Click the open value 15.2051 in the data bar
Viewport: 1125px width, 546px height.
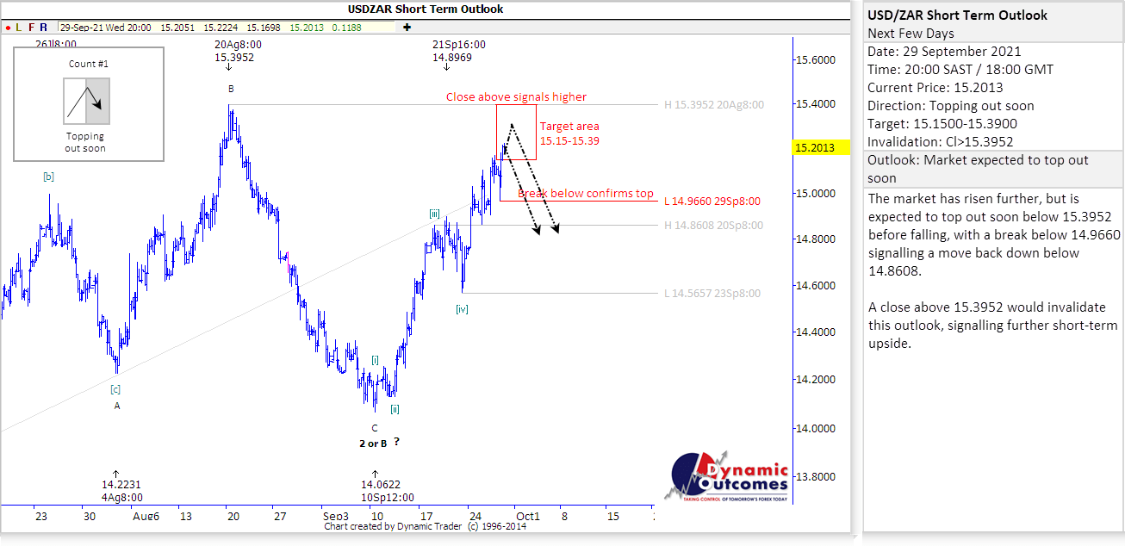click(177, 28)
